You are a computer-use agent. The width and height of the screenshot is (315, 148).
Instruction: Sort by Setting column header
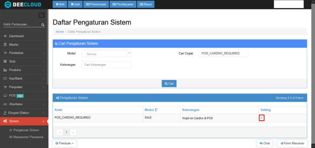(265, 110)
